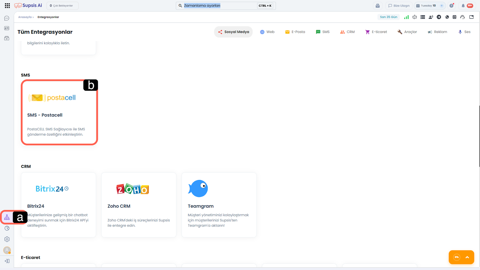Open the help question mark icon
Image resolution: width=480 pixels, height=270 pixels.
click(x=451, y=6)
